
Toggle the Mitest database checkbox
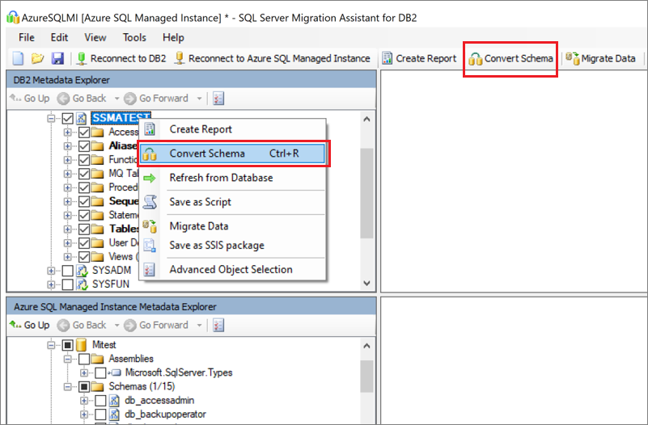point(68,345)
